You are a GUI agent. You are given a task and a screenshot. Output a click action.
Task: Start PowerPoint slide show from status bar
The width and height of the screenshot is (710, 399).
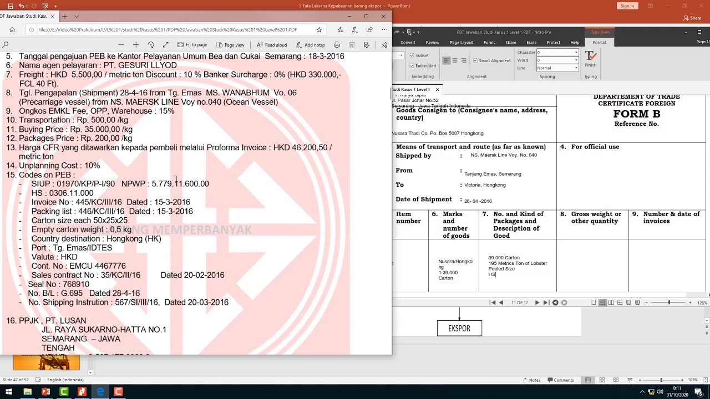click(630, 380)
